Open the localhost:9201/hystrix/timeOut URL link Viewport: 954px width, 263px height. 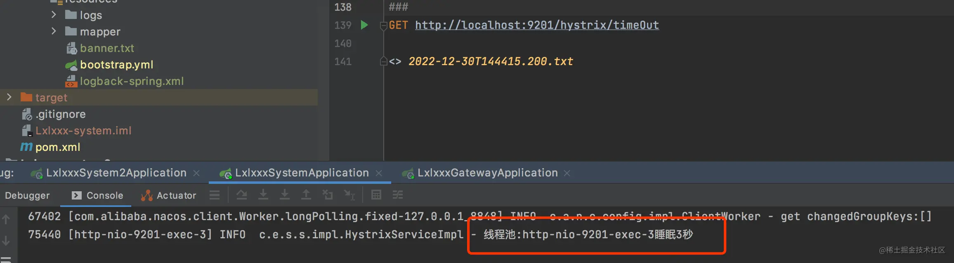point(537,25)
